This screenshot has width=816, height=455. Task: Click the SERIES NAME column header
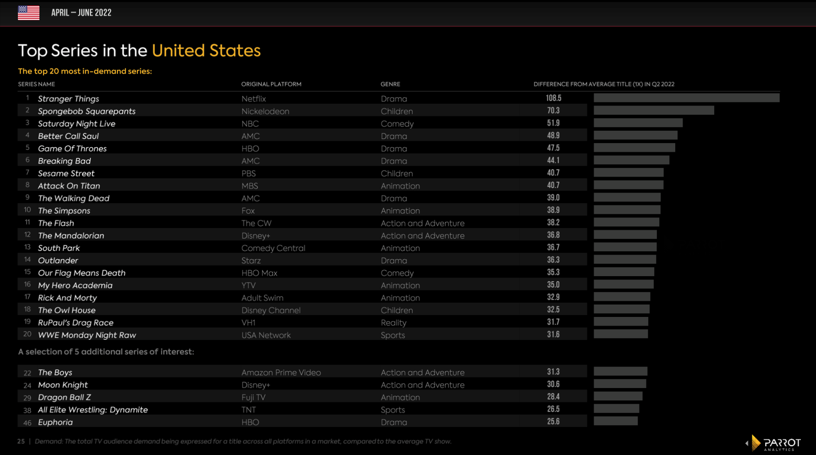coord(37,84)
